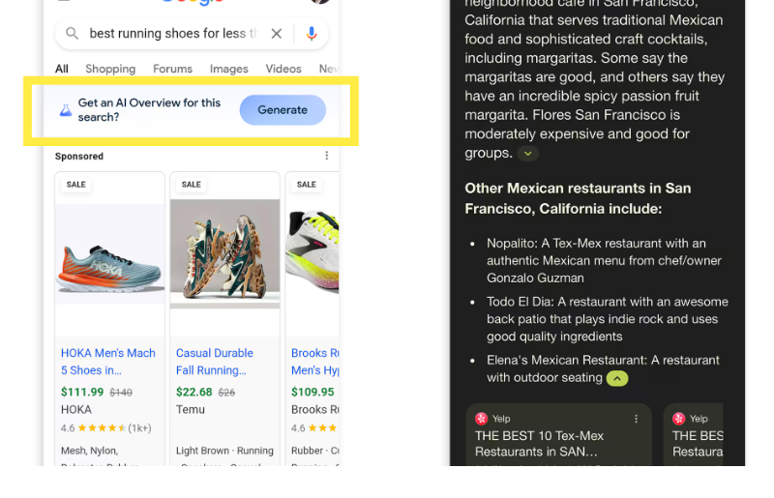Open three-dot menu on first Yelp card
The image size is (774, 498).
click(x=637, y=419)
